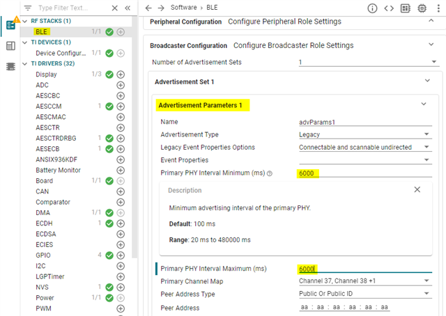Add an ADC driver instance
This screenshot has height=316, width=446.
click(121, 85)
